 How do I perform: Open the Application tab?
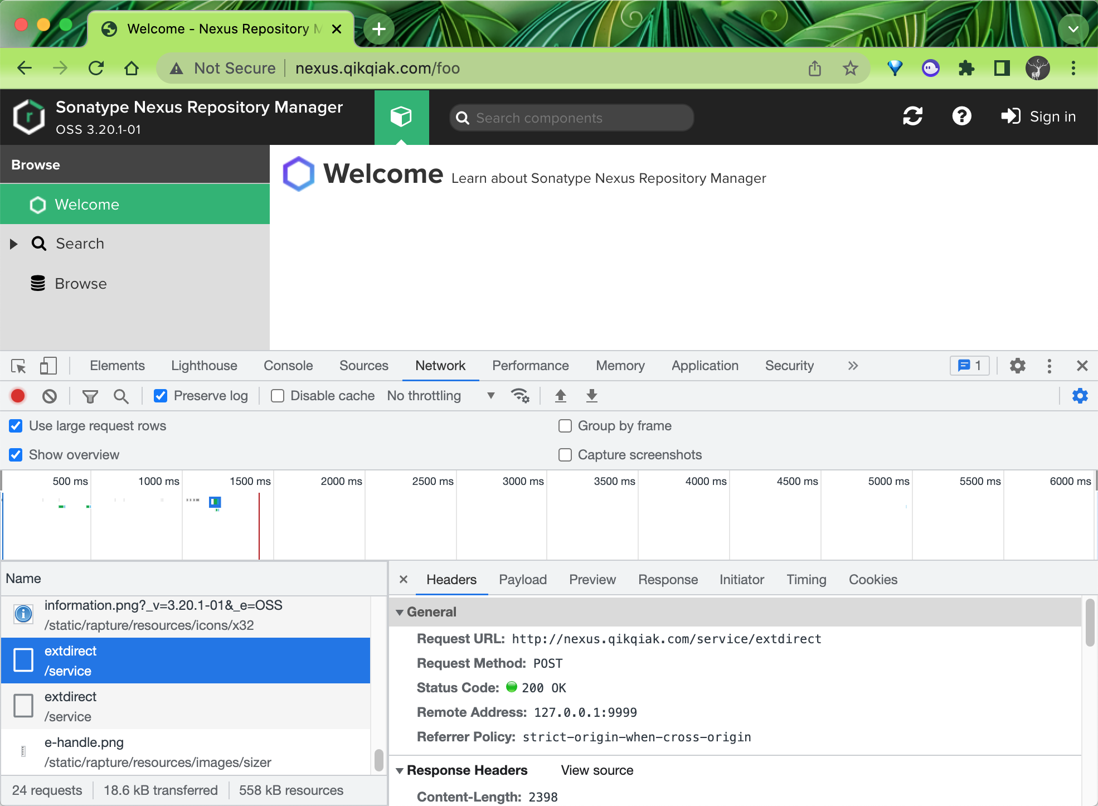click(705, 366)
